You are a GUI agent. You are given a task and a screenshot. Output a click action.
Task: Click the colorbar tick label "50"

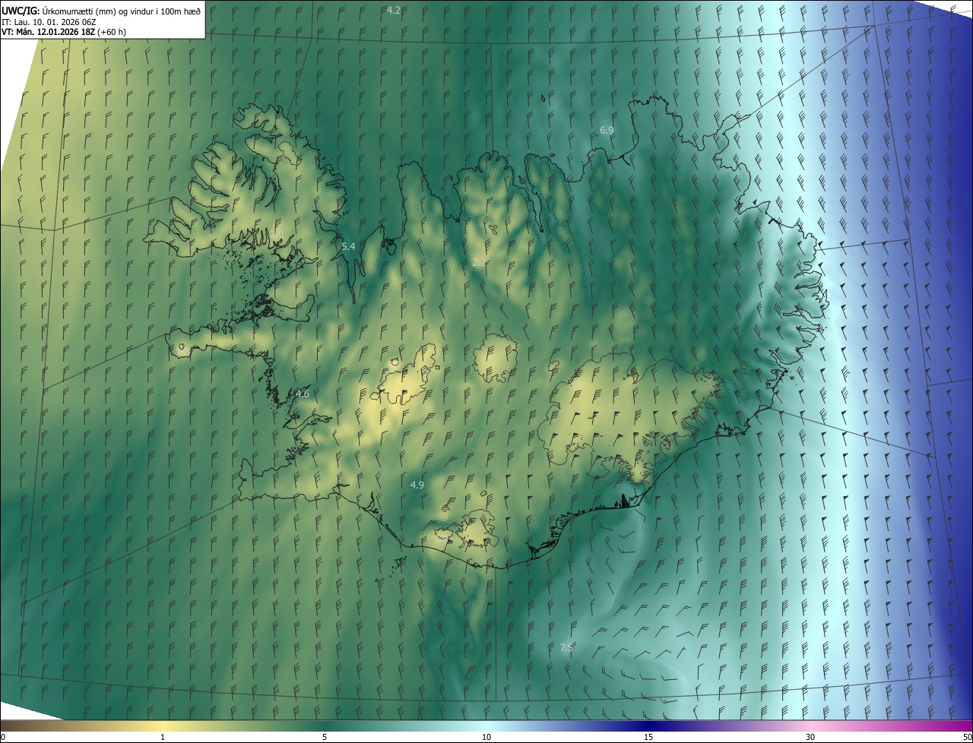[x=967, y=738]
